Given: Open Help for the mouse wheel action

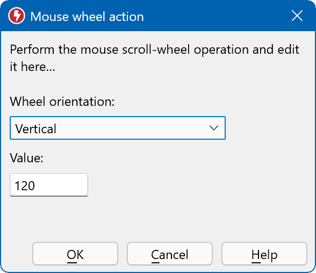Looking at the screenshot, I should [264, 254].
